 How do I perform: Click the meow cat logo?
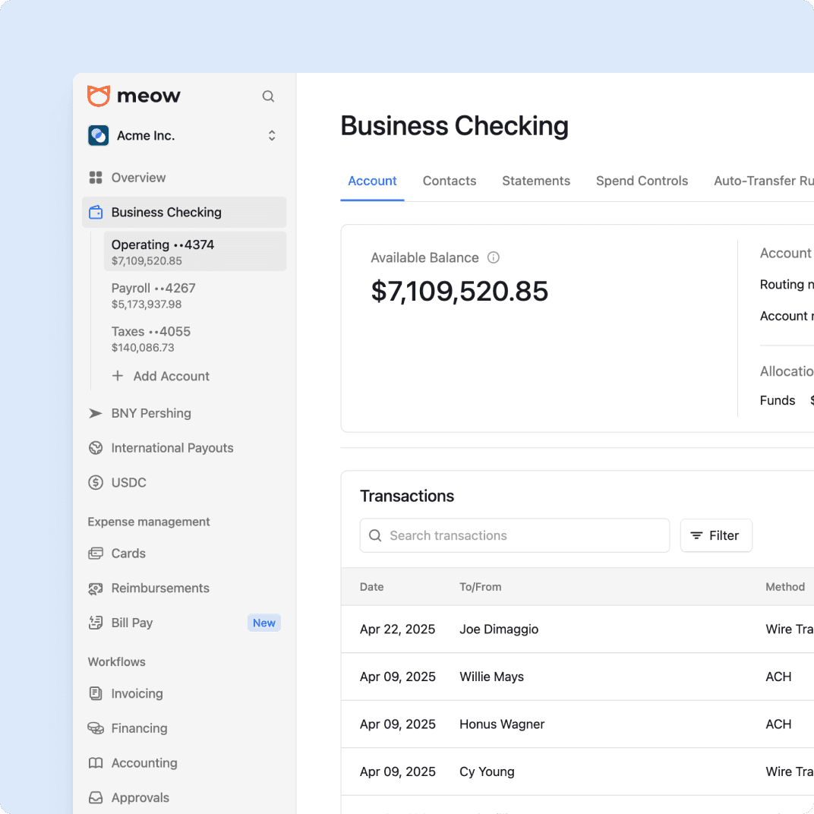(x=99, y=96)
